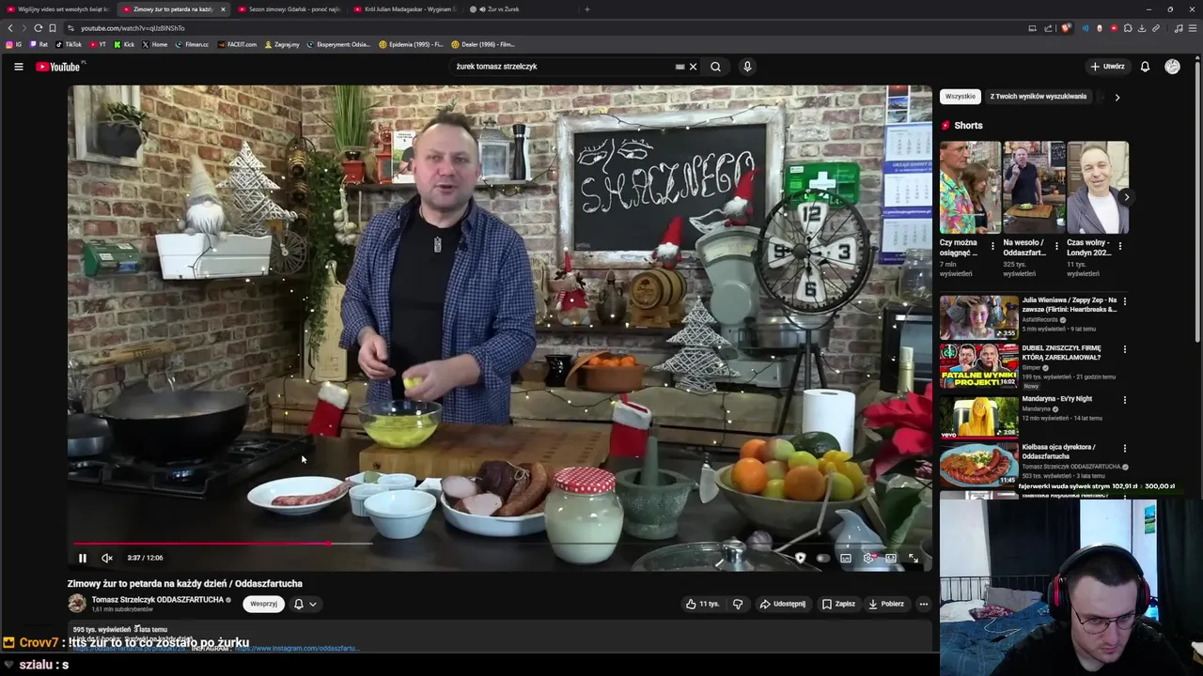The width and height of the screenshot is (1203, 676).
Task: Open the player settings gear
Action: 868,558
